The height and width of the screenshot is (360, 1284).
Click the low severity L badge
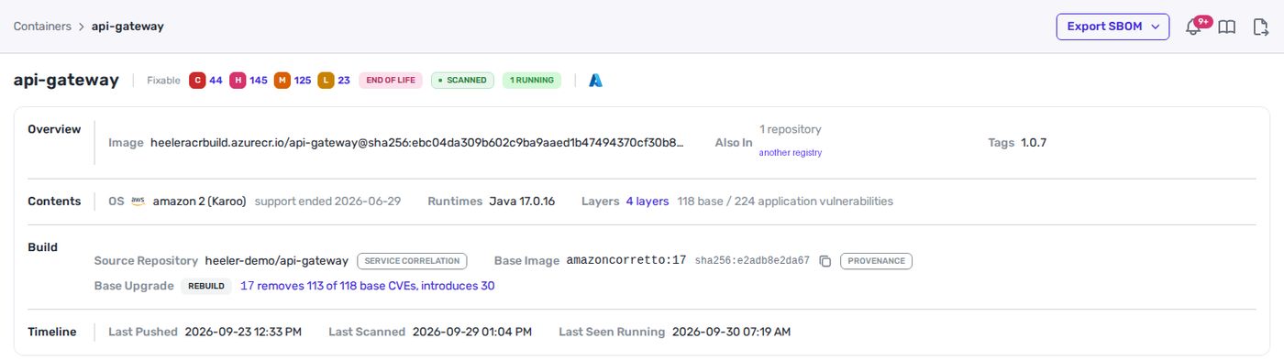(x=326, y=81)
